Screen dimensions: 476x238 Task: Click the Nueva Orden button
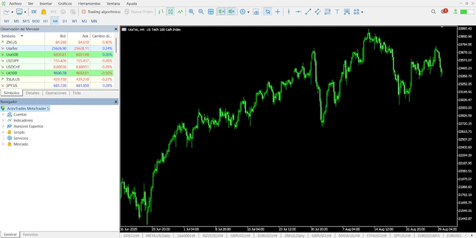(139, 12)
